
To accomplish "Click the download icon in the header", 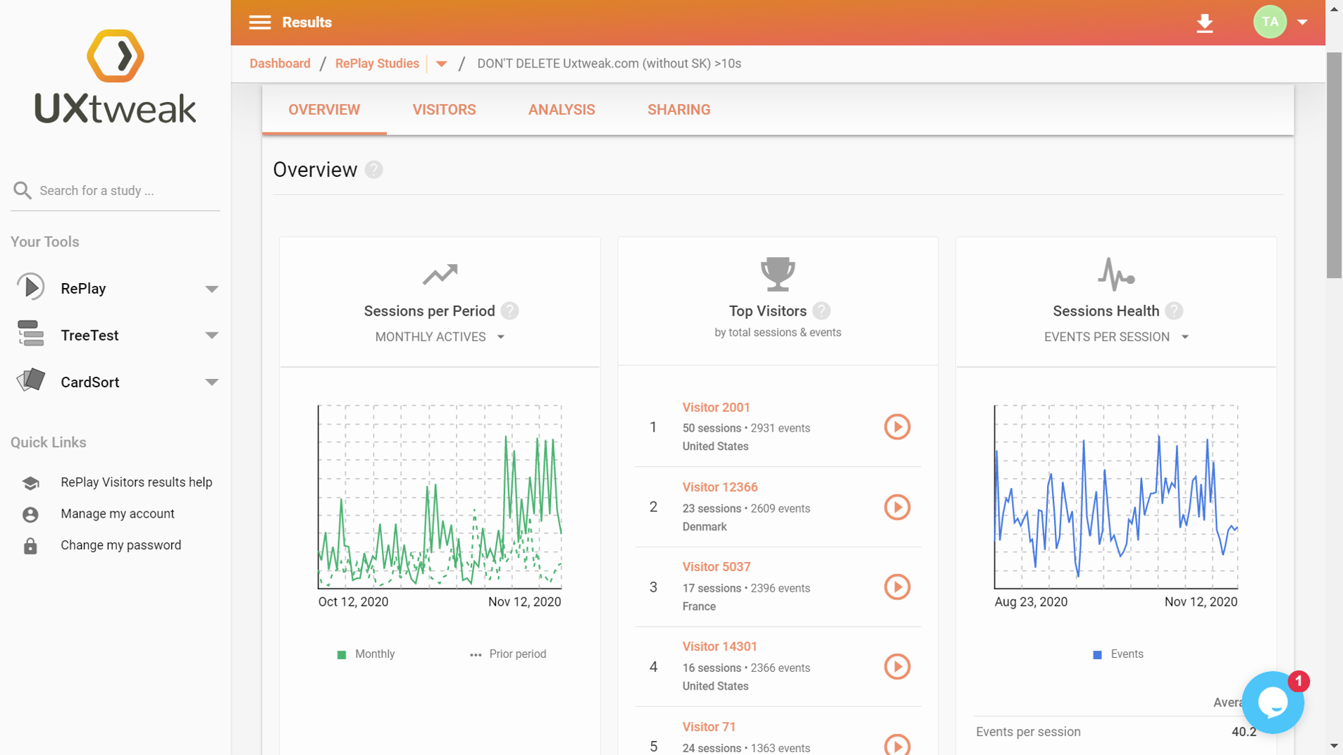I will click(1205, 23).
